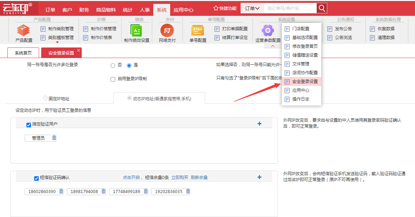Select 否 for multi-location login
415x217 pixels.
pyautogui.click(x=113, y=65)
